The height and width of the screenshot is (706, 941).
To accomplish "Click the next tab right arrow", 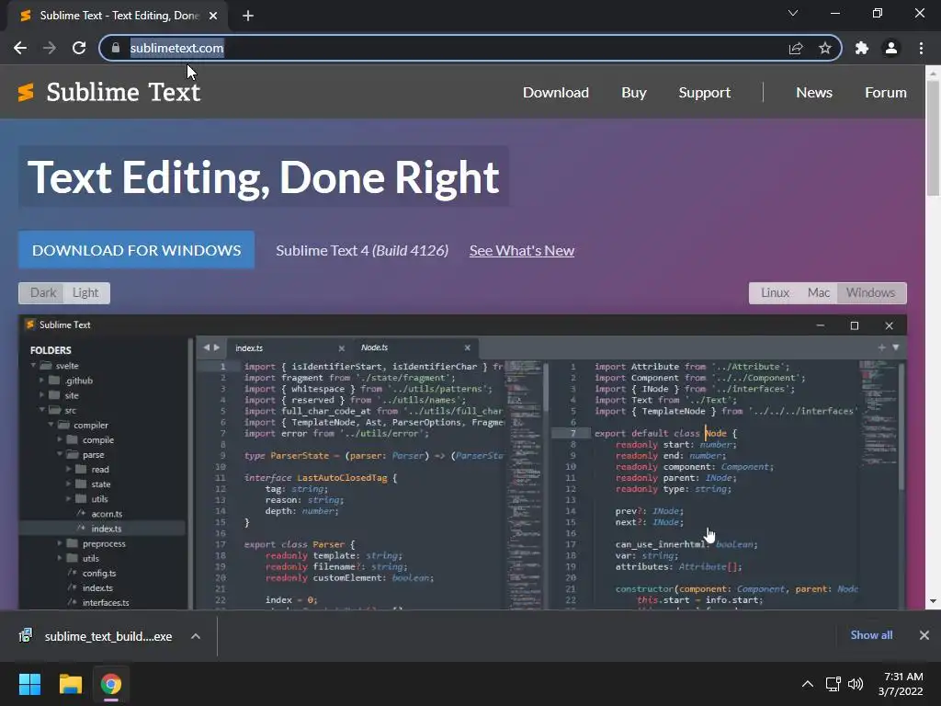I will tap(217, 347).
